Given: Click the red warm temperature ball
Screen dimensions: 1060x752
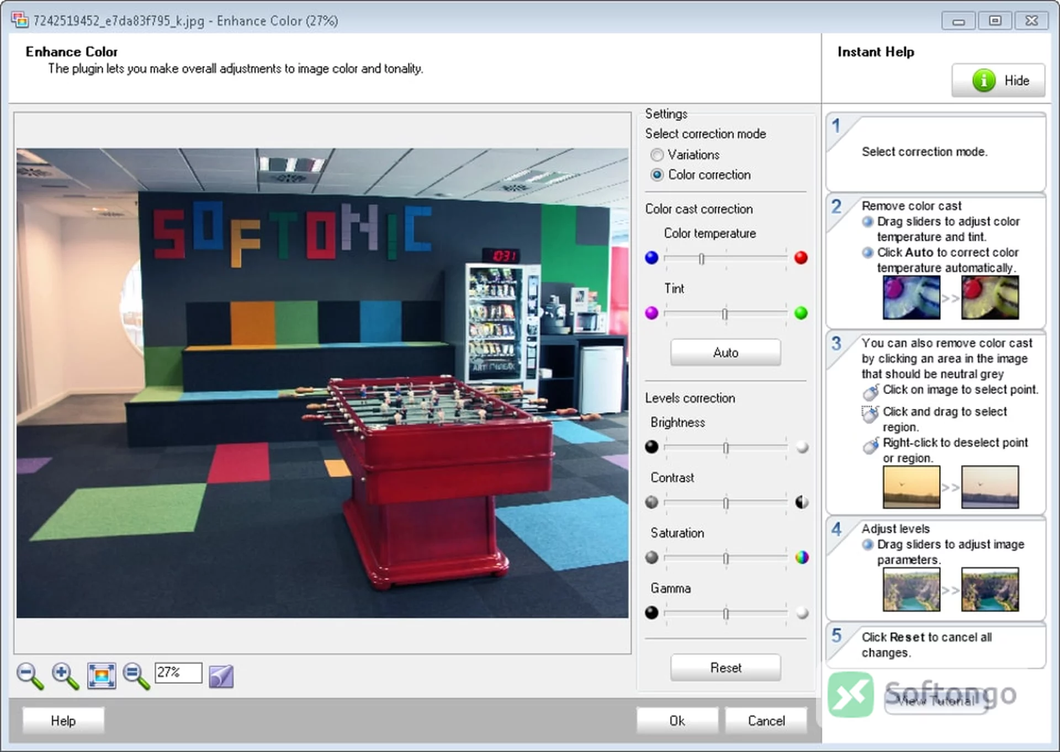Looking at the screenshot, I should click(801, 258).
